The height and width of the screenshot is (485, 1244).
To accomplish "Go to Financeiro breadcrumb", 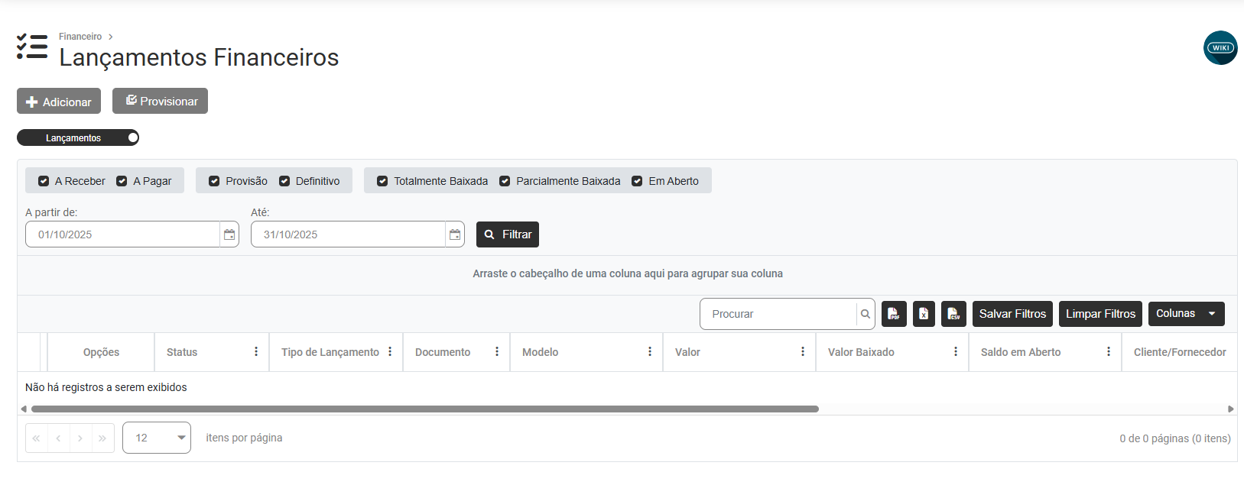I will (x=80, y=37).
